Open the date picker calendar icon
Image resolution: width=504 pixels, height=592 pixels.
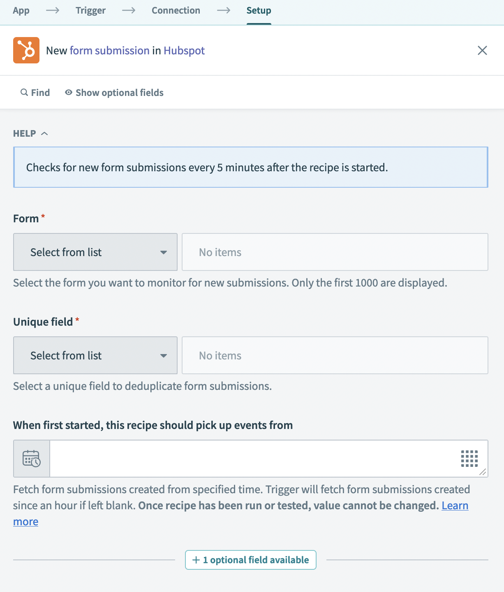tap(32, 459)
